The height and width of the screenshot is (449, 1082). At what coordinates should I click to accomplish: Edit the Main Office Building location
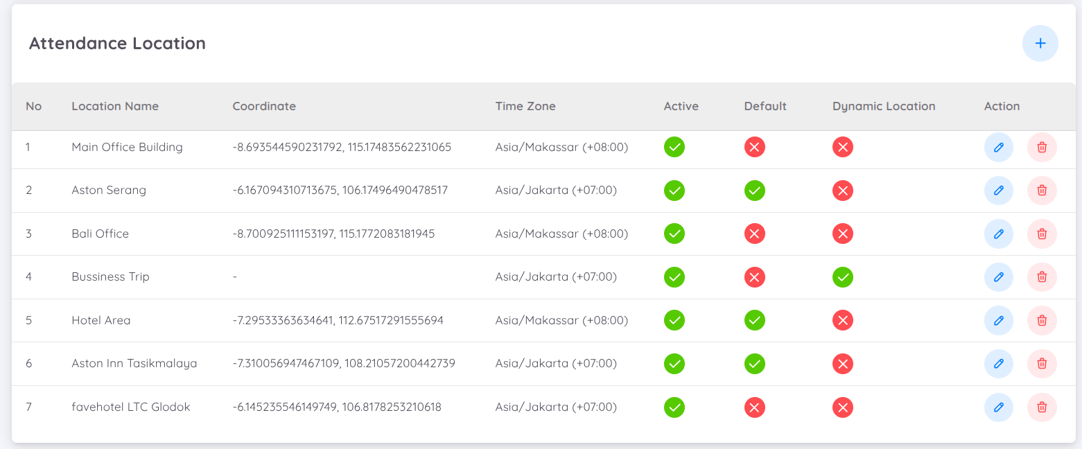(998, 147)
